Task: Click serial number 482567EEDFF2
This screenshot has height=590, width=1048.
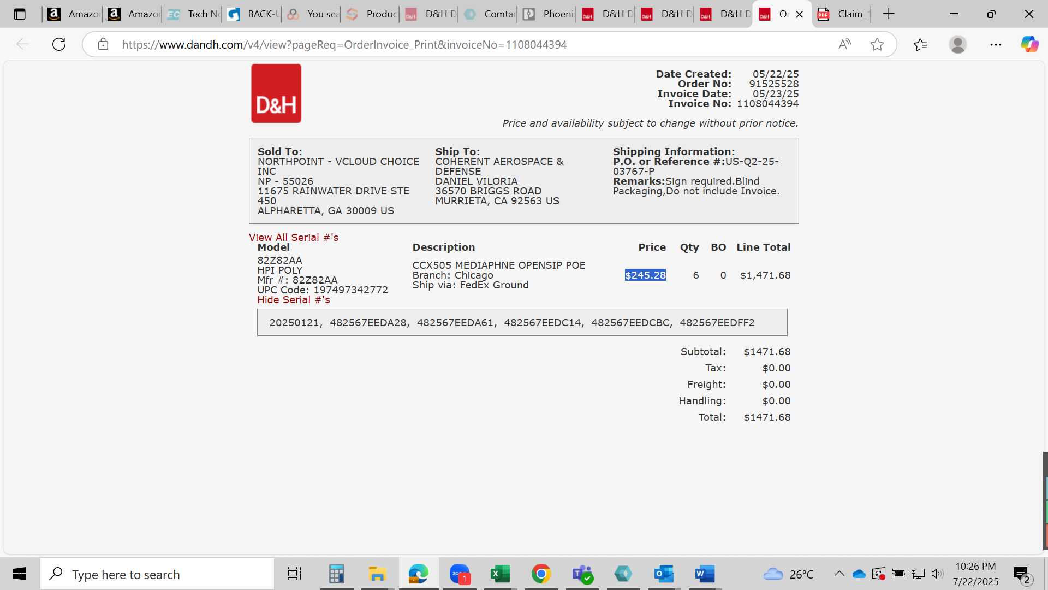Action: click(x=717, y=323)
